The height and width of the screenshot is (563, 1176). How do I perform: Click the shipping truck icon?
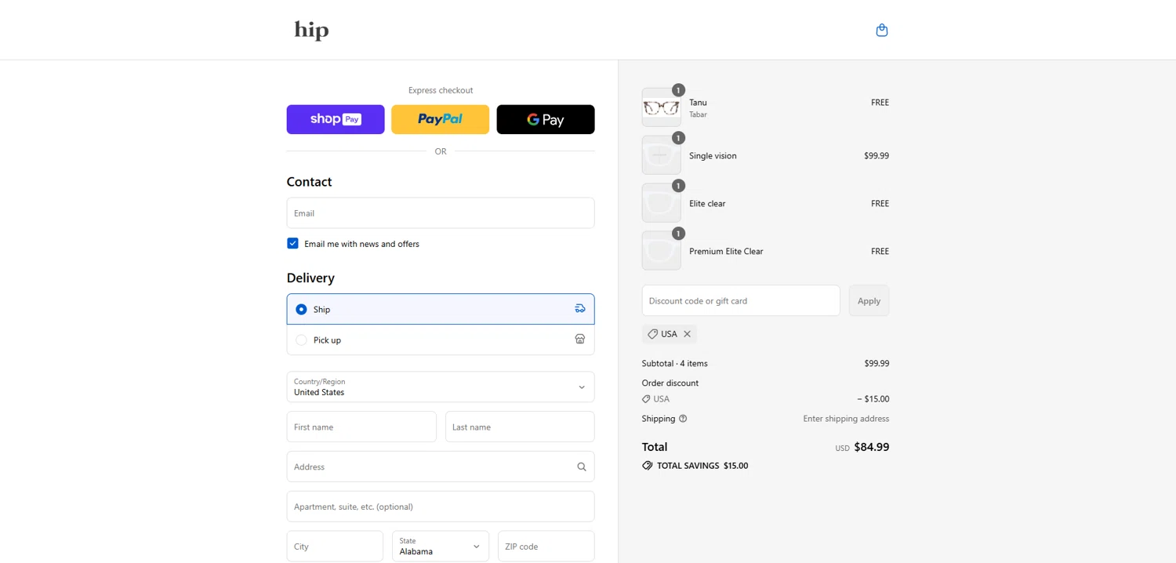580,309
